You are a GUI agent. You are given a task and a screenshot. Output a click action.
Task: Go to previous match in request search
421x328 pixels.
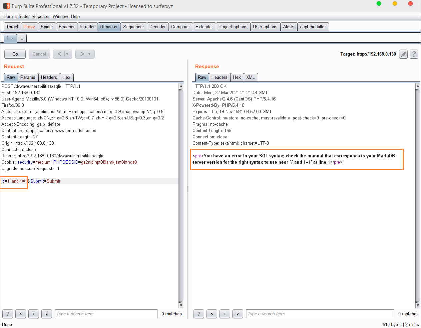(21, 314)
